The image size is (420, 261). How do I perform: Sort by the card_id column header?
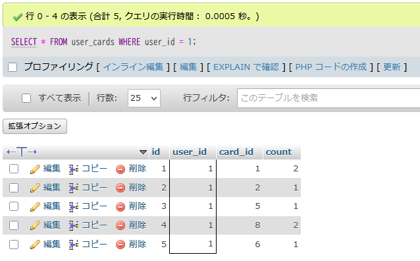click(x=236, y=152)
